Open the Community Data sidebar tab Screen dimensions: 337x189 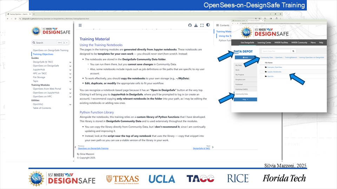[x=242, y=94]
